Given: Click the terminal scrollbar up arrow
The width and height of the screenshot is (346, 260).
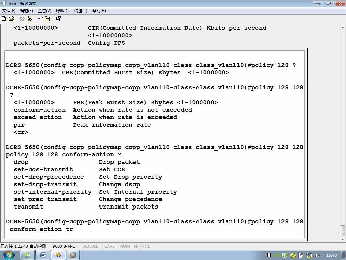Looking at the screenshot, I should [x=343, y=28].
